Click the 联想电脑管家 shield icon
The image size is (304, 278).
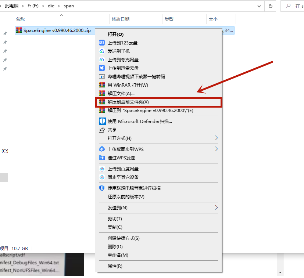point(102,188)
